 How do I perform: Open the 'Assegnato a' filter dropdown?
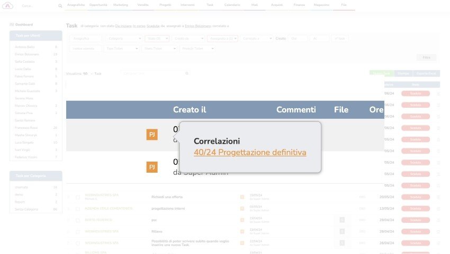point(222,39)
